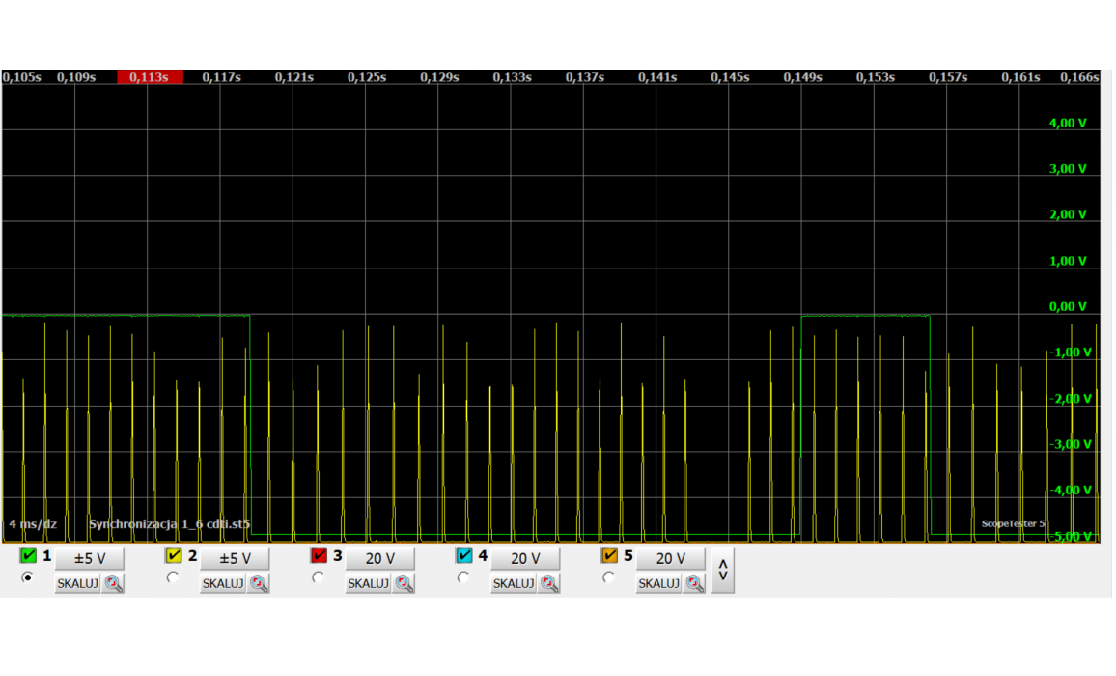
Task: Select the channel 2 radio button
Action: (x=173, y=577)
